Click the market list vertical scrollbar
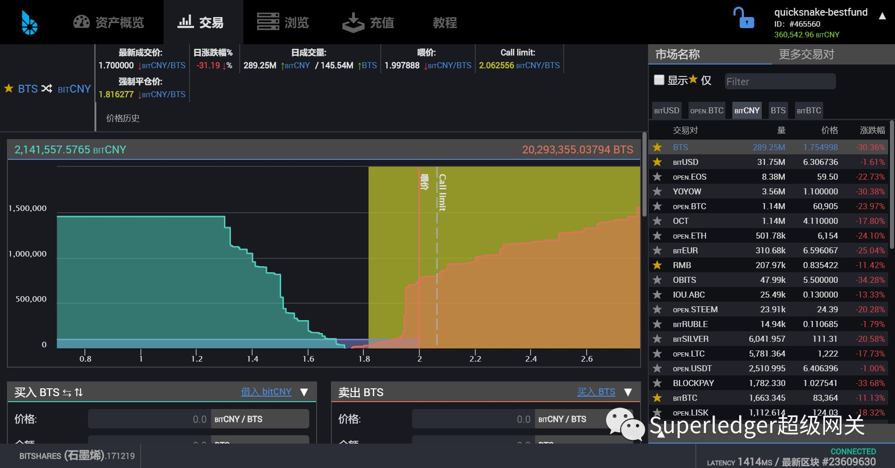Screen dimensions: 895x468 pos(892,184)
